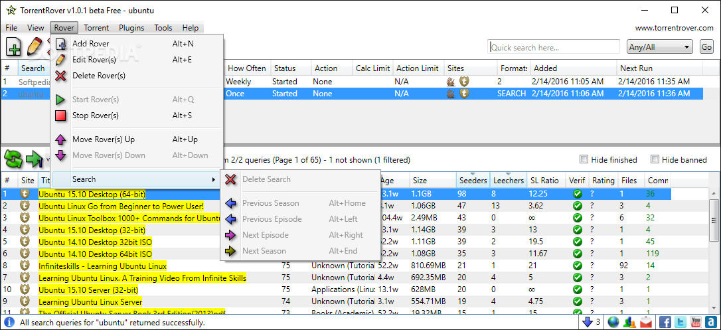Click the shield site icon in ubuntu rover row
721x330 pixels.
coord(465,94)
